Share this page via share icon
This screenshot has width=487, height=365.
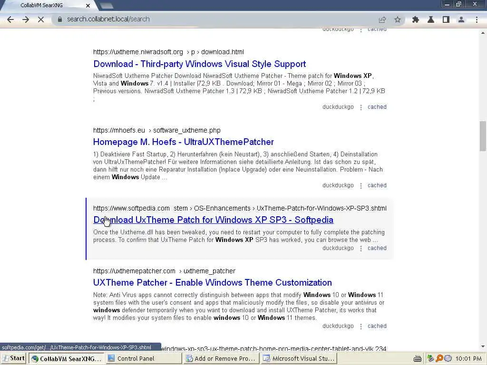(382, 19)
